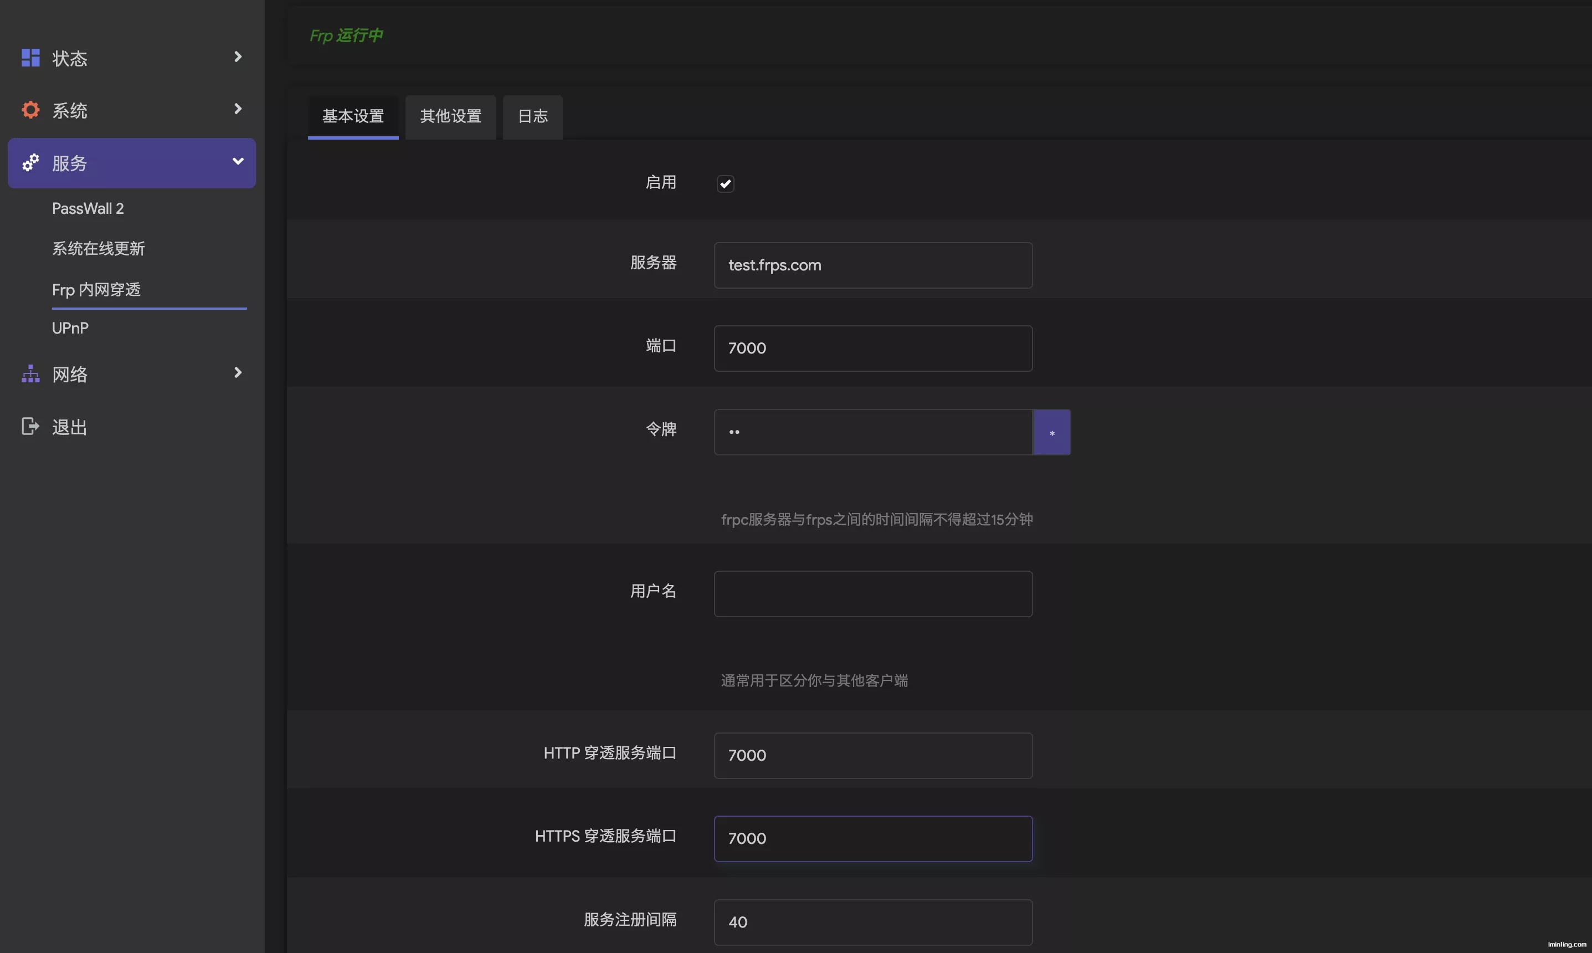Viewport: 1592px width, 953px height.
Task: Click the 用户名 field label
Action: (x=653, y=591)
